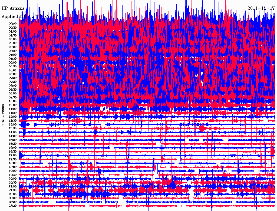
Task: Select the 21:30 time label
Action: [x=13, y=190]
